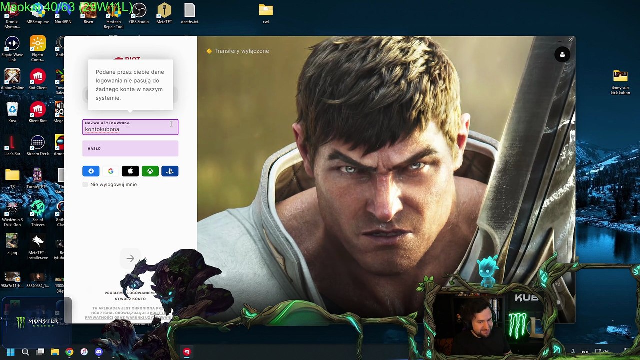Sign in with Google button
The height and width of the screenshot is (360, 640).
(110, 171)
